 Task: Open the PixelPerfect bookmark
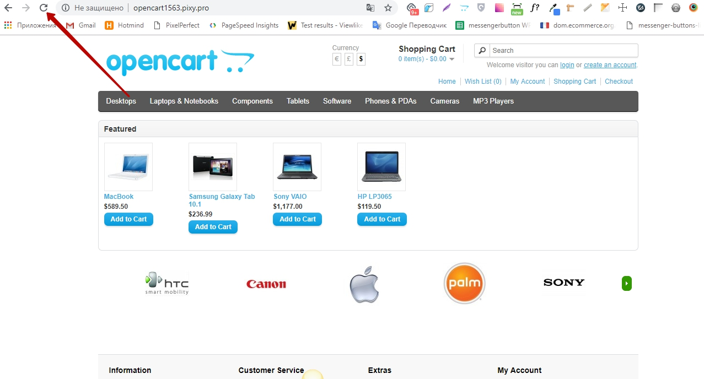pos(176,25)
